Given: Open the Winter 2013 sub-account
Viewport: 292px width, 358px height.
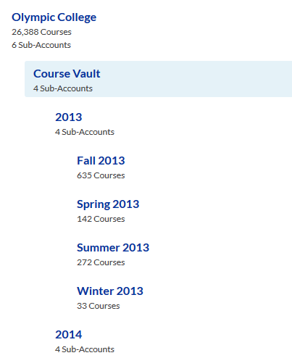Looking at the screenshot, I should [110, 291].
